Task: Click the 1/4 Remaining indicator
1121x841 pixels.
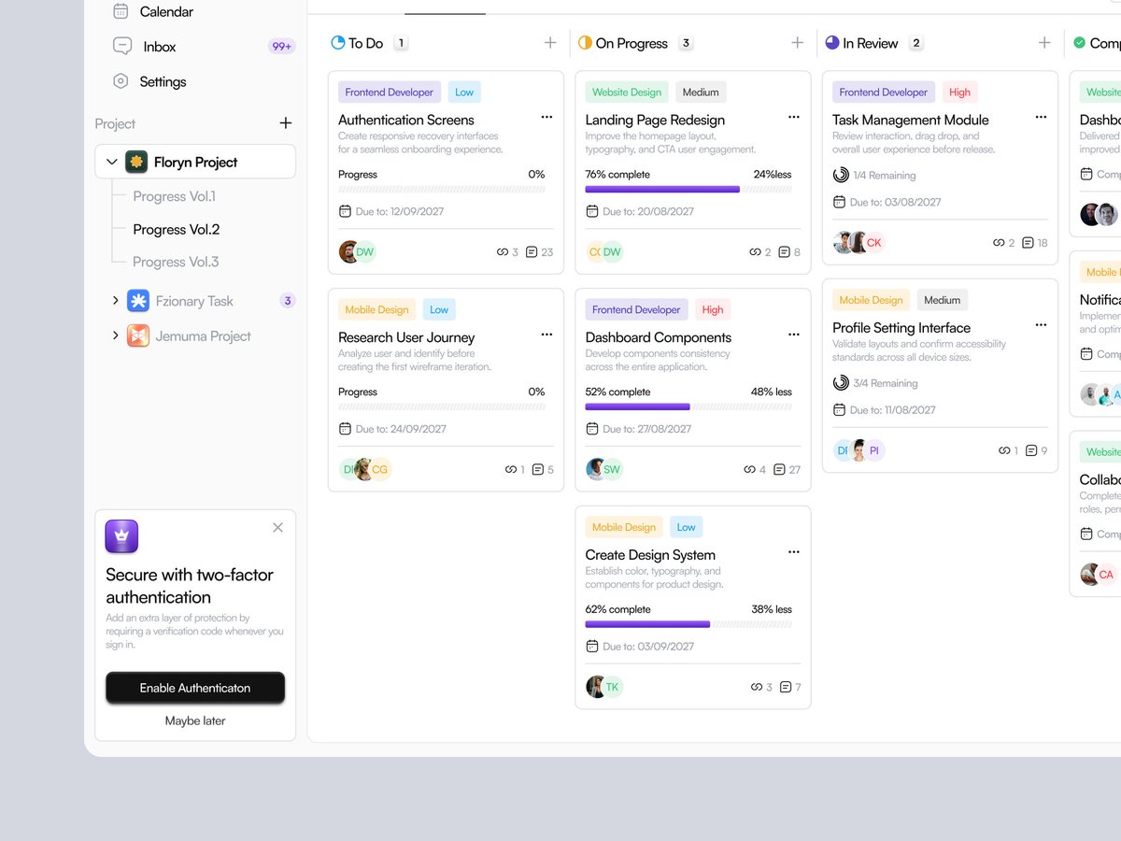Action: [874, 175]
